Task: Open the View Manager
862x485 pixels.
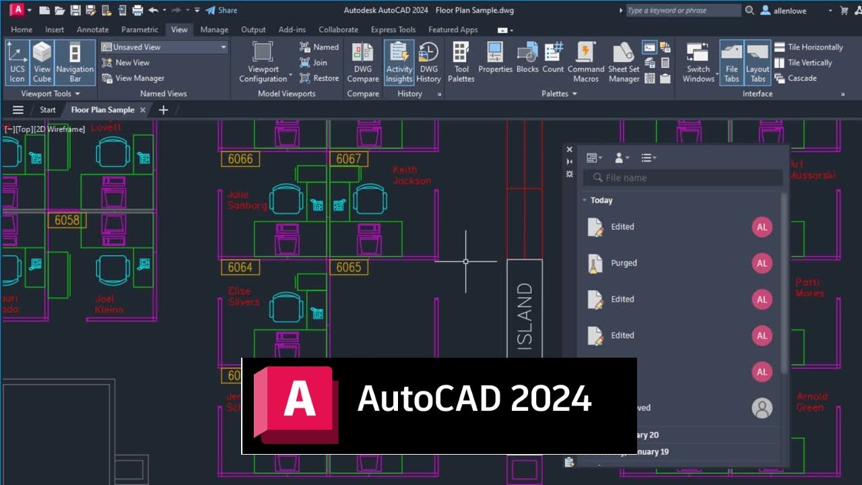Action: pyautogui.click(x=133, y=78)
